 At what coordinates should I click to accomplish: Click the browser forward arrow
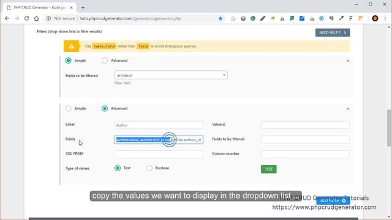click(x=17, y=18)
